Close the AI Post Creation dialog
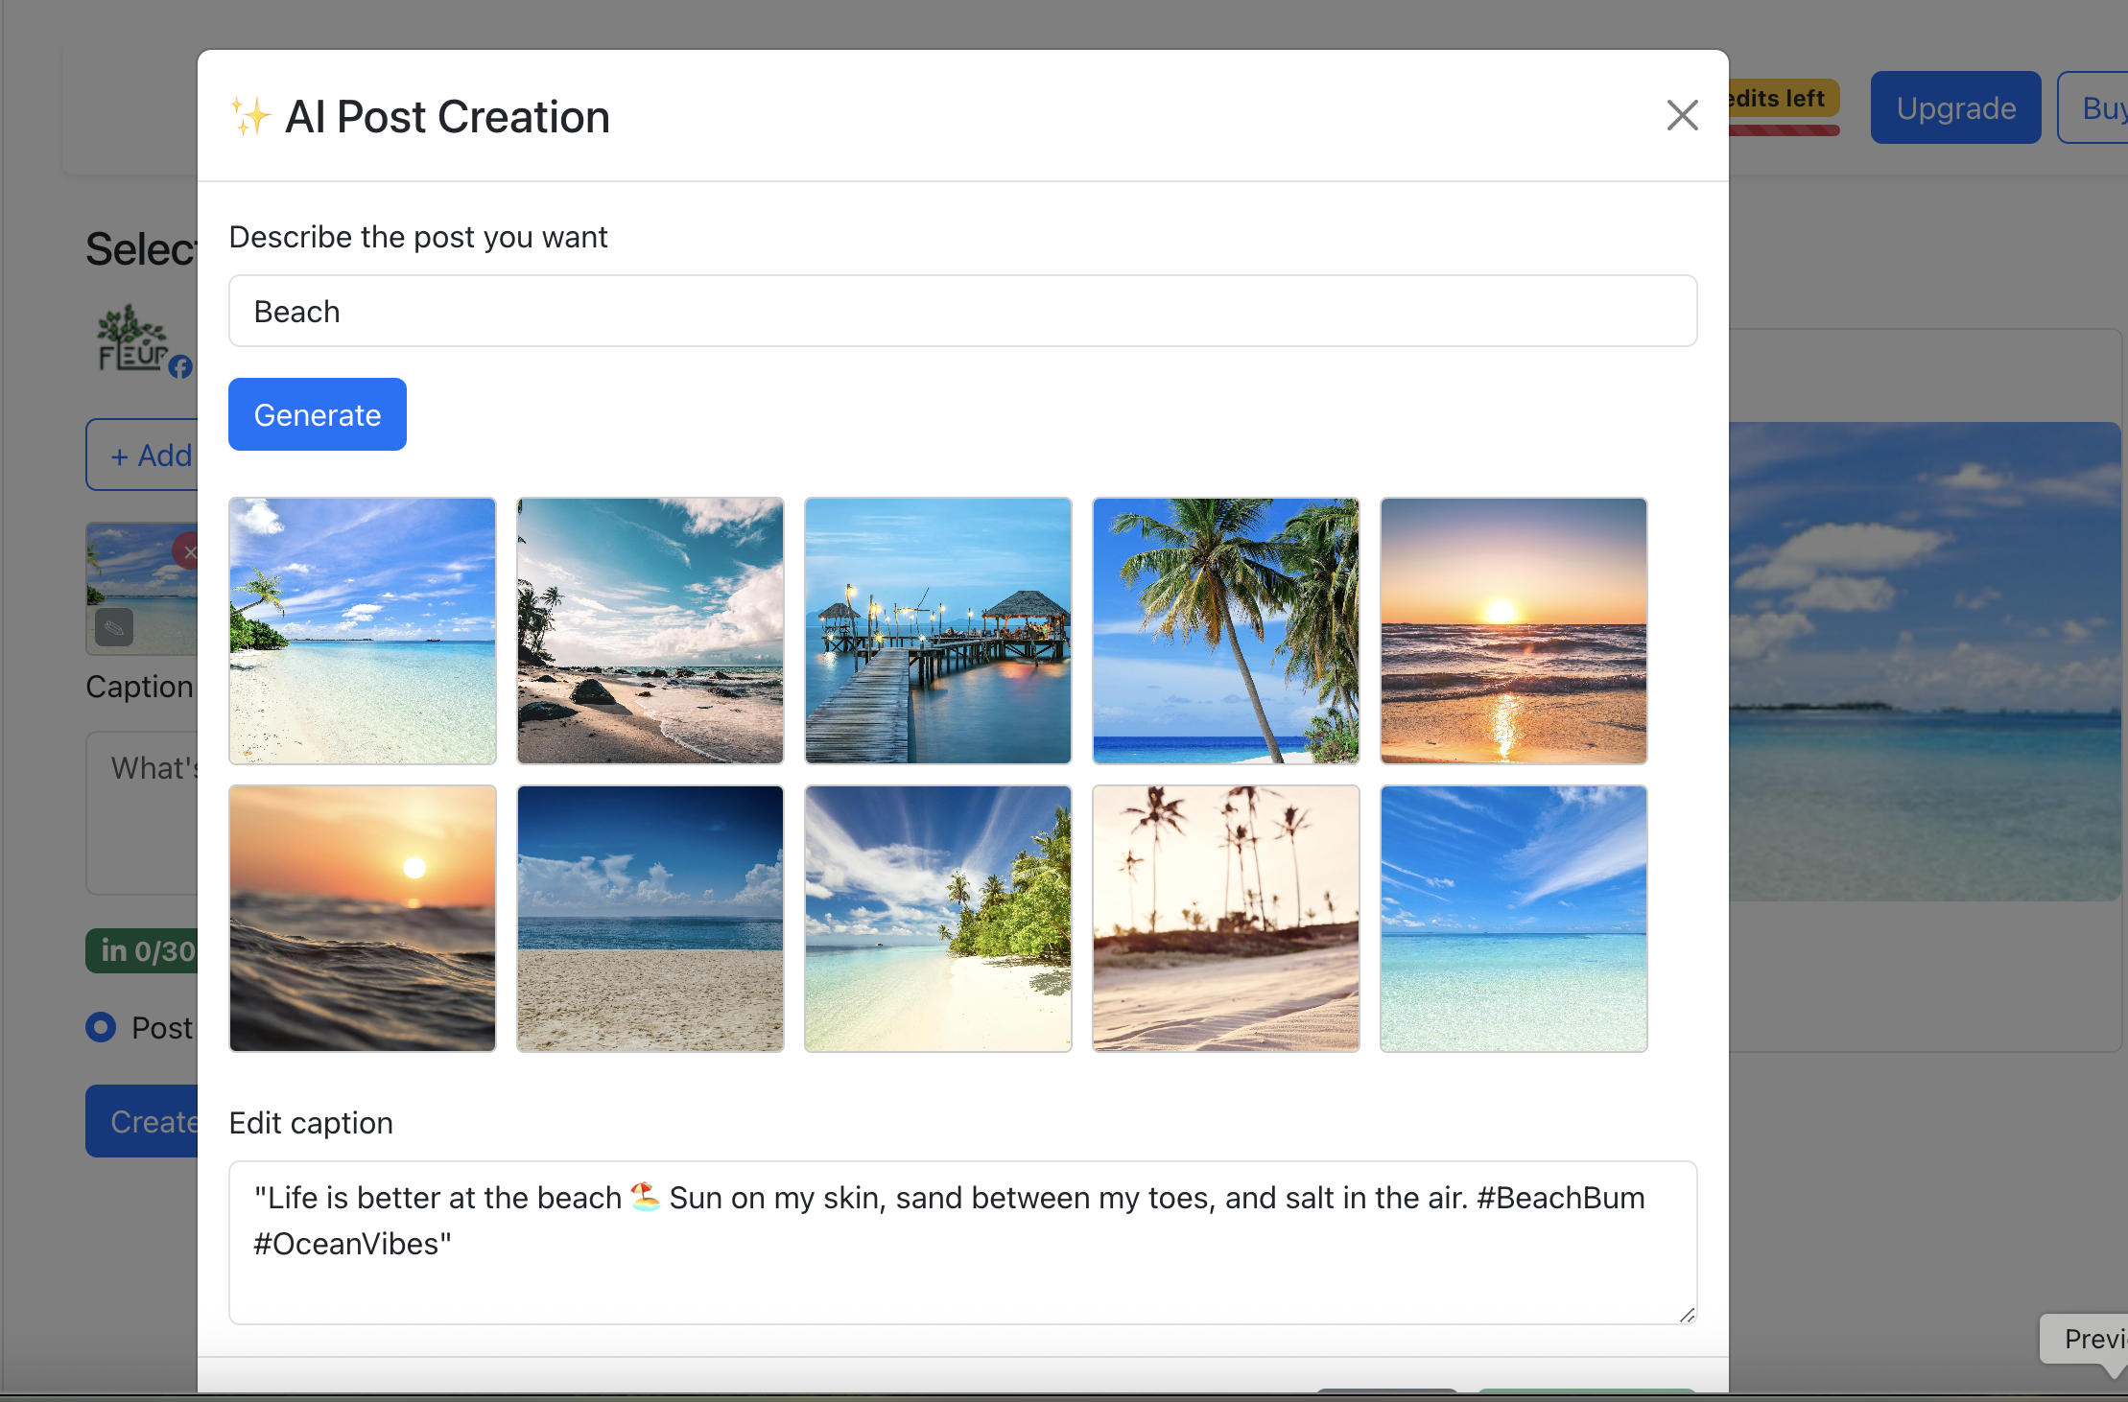This screenshot has width=2128, height=1402. tap(1682, 115)
